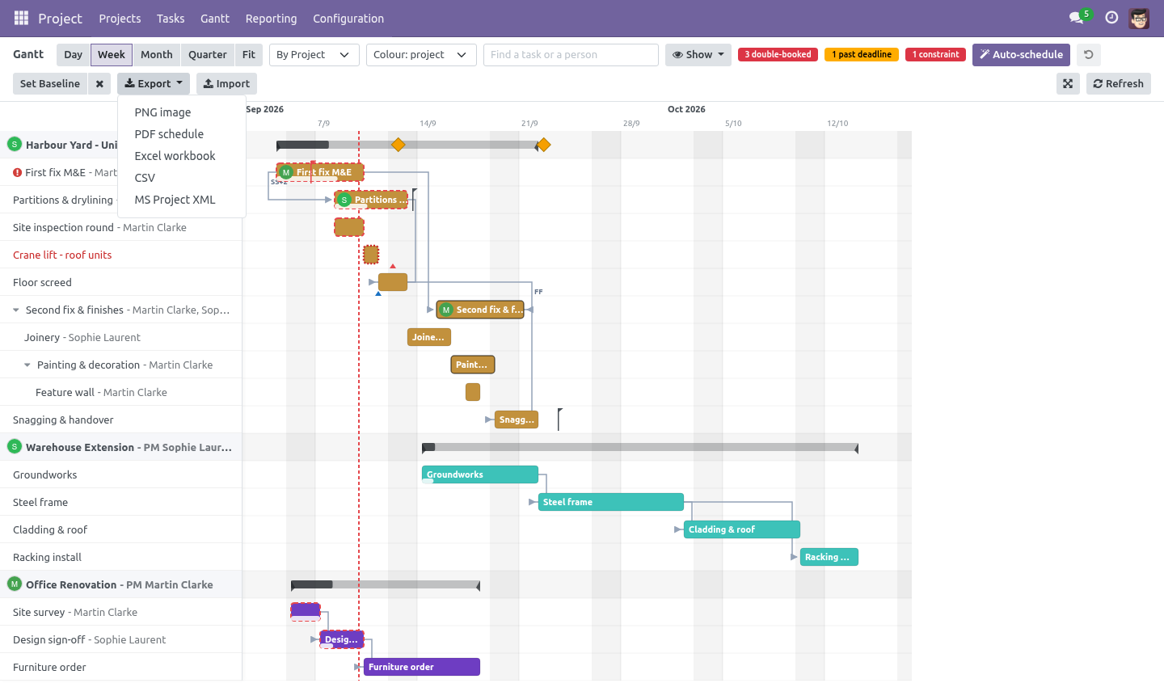The width and height of the screenshot is (1164, 700).
Task: Click the second orange milestone diamond at 21/9
Action: 544,145
